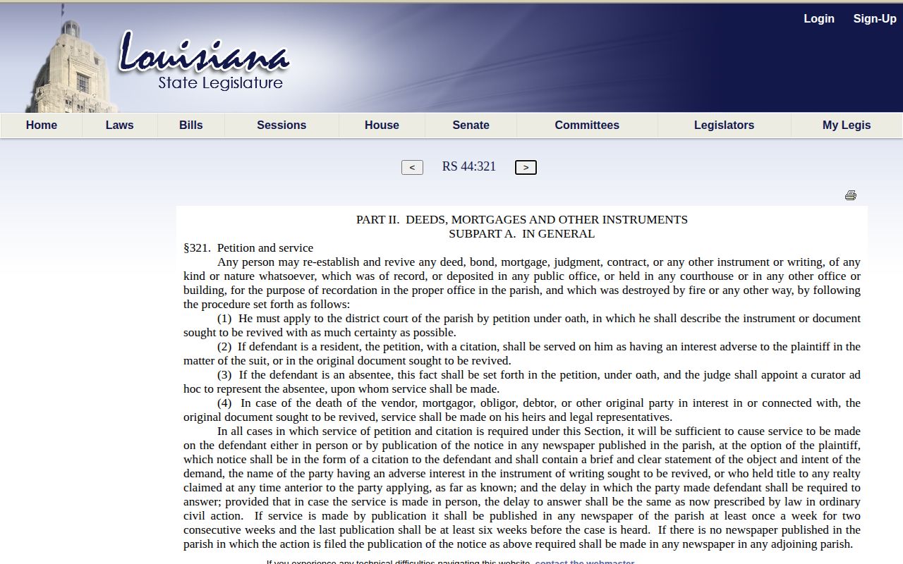Click the "SUBPART A. IN GENERAL" heading
The width and height of the screenshot is (903, 564).
(x=522, y=234)
